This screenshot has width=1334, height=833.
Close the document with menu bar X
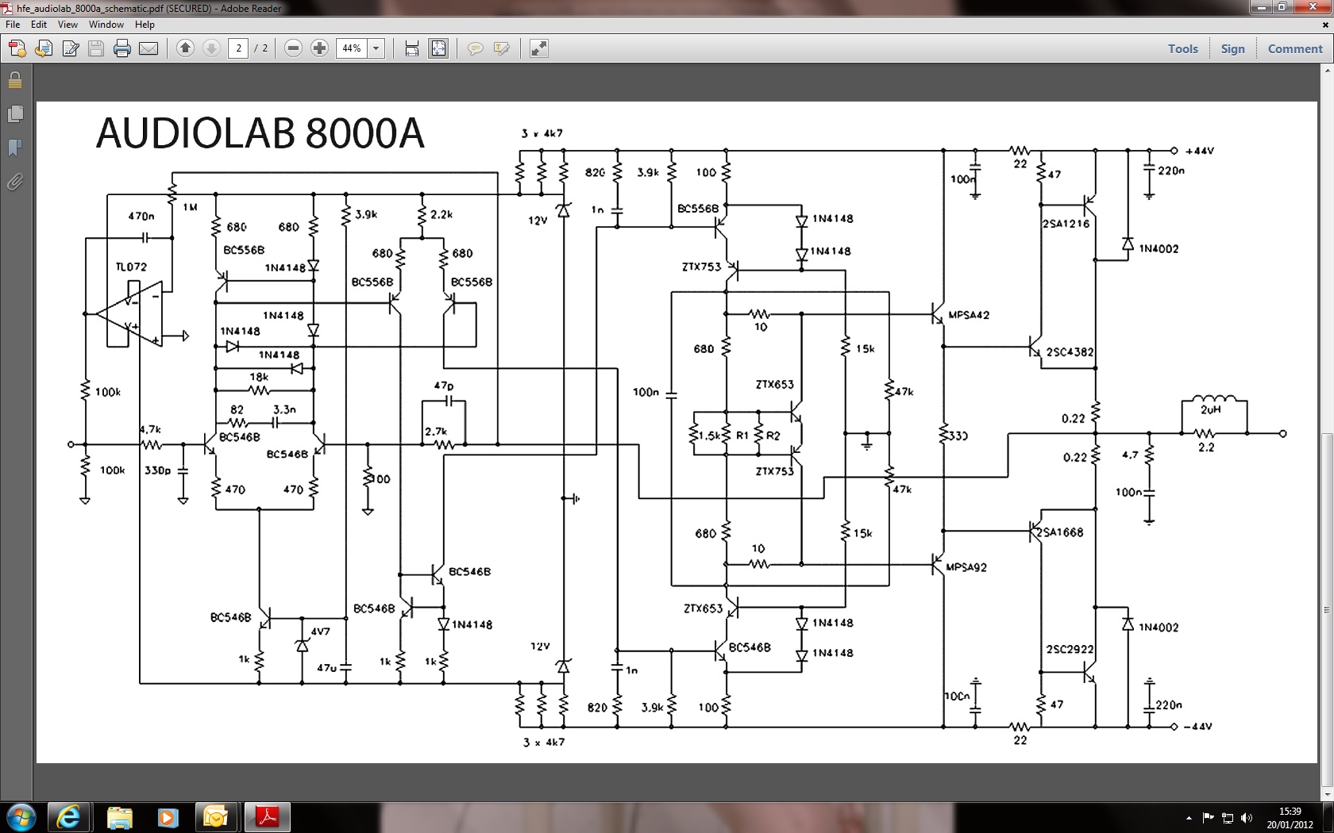tap(1324, 25)
